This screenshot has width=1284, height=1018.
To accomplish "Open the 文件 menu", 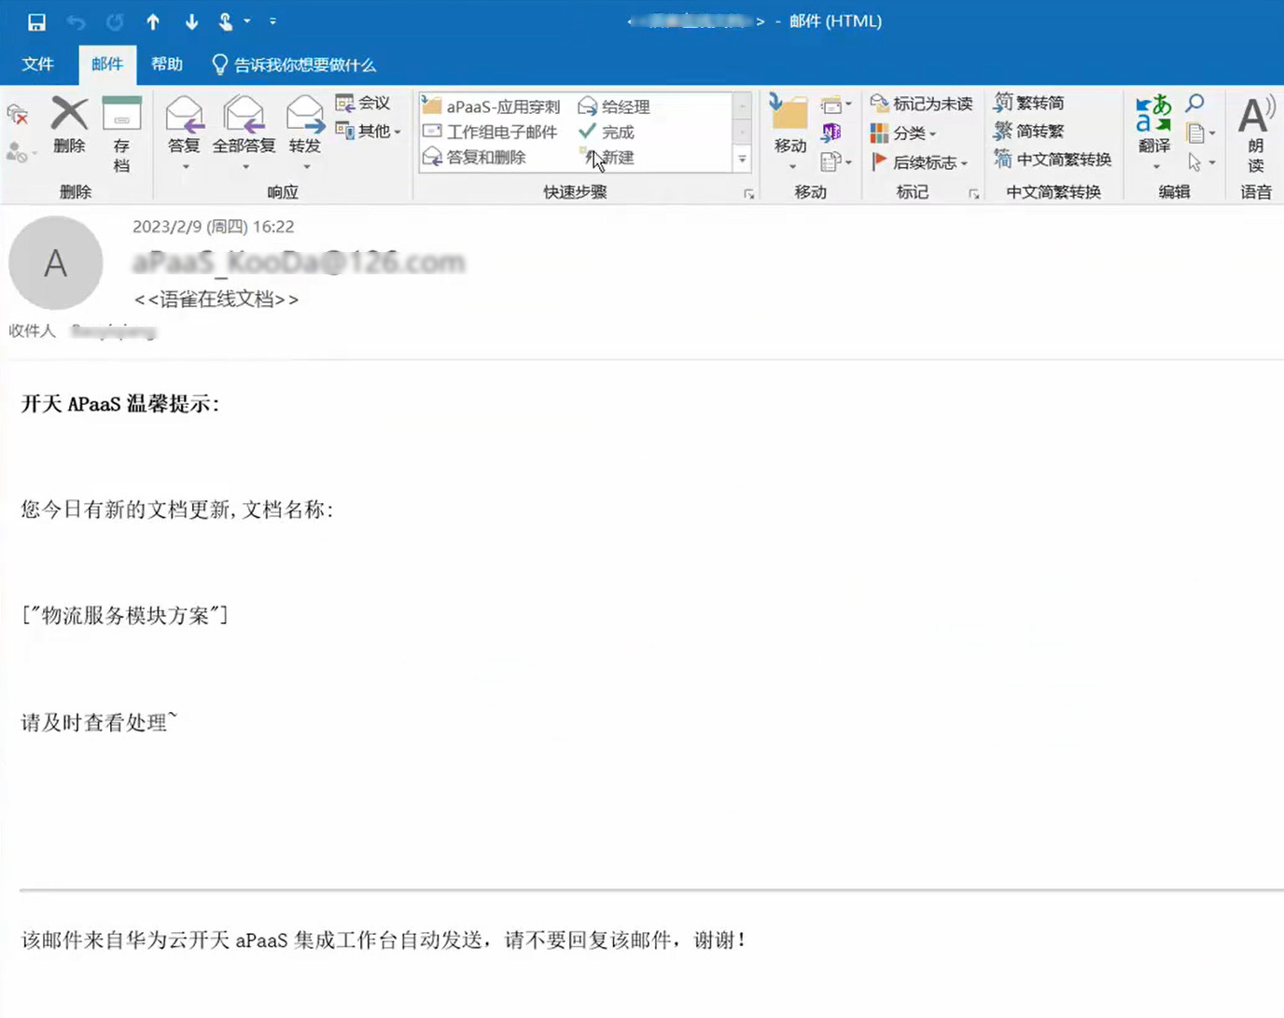I will click(38, 64).
